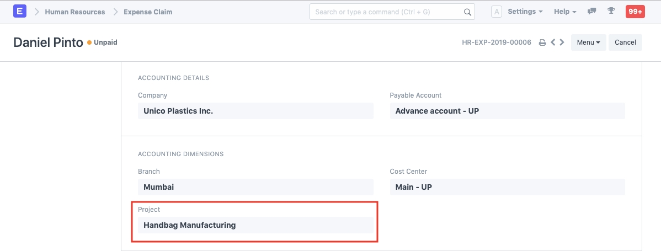Expand the Settings dropdown
Image resolution: width=661 pixels, height=251 pixels.
coord(525,12)
